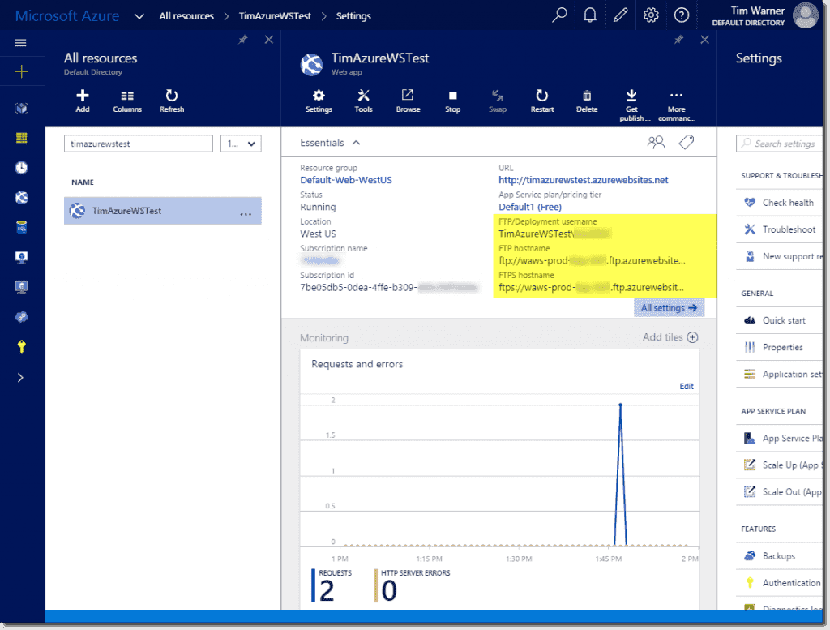Image resolution: width=830 pixels, height=630 pixels.
Task: Go to TimAzureWSTest breadcrumb
Action: tap(275, 16)
